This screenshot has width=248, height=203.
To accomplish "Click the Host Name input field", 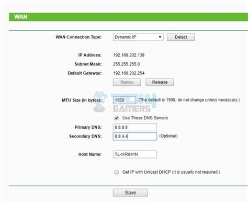I will point(135,154).
